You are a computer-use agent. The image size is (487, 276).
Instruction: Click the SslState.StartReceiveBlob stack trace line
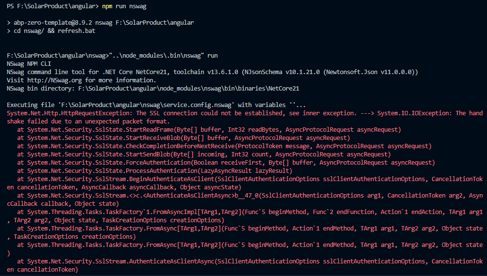184,138
